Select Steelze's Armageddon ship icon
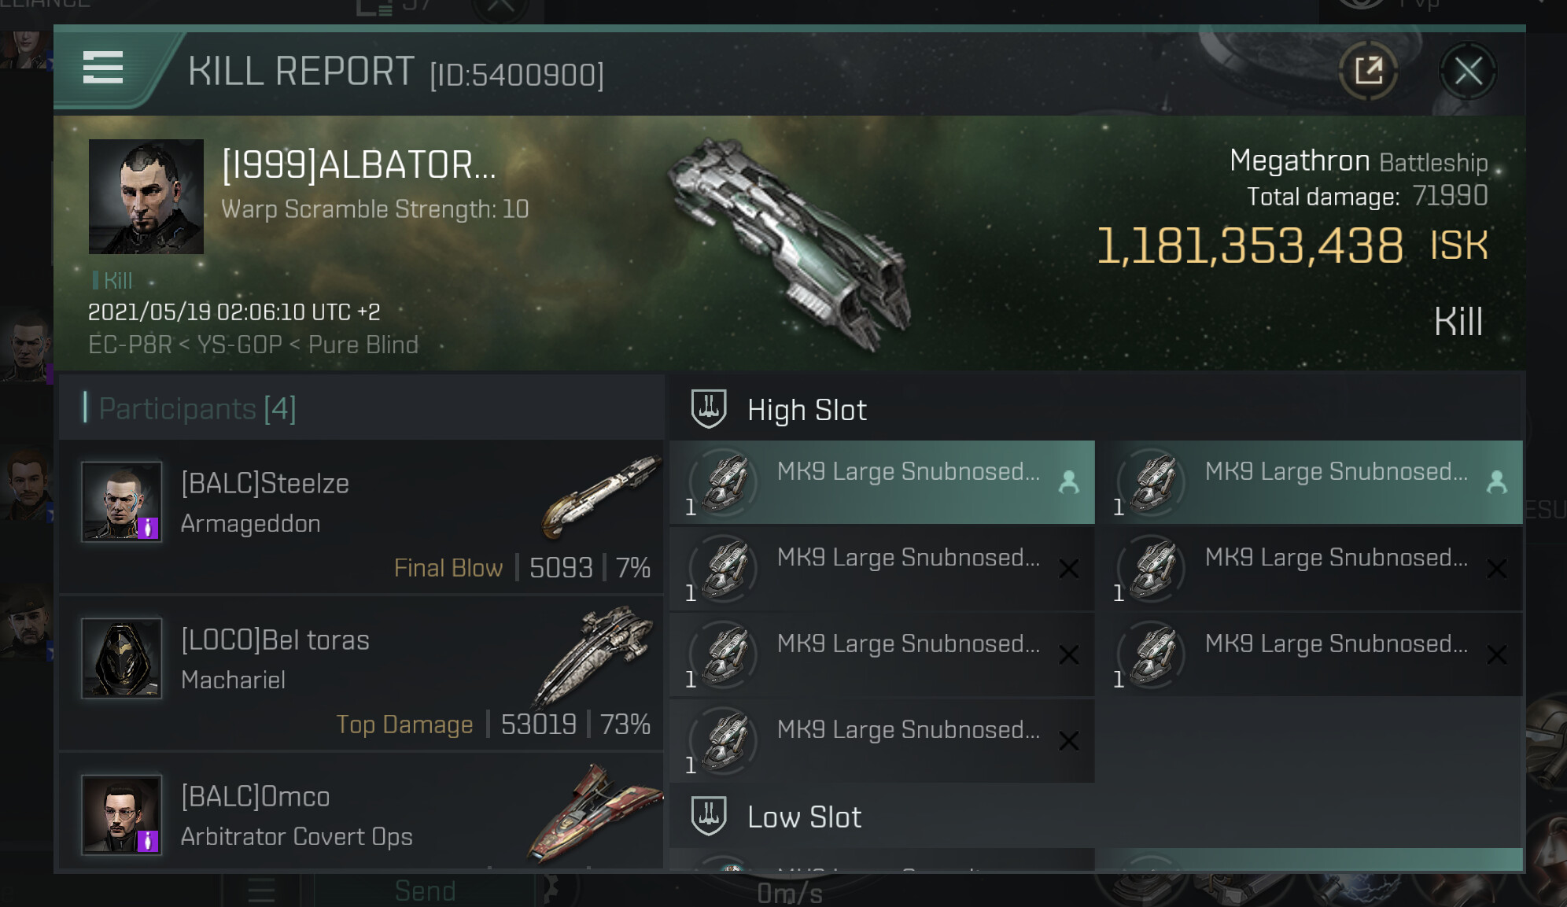Viewport: 1567px width, 907px height. 602,496
